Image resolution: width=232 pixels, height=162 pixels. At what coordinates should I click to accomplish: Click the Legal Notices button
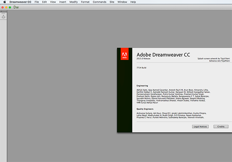pos(200,127)
